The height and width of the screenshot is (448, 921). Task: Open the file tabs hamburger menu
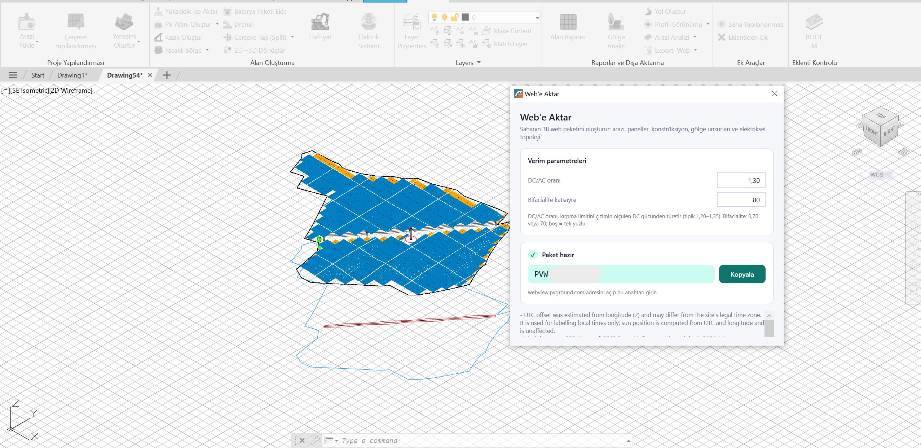[x=13, y=75]
